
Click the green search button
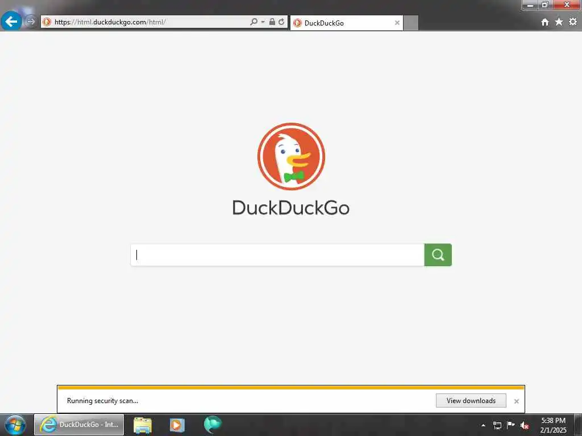438,255
